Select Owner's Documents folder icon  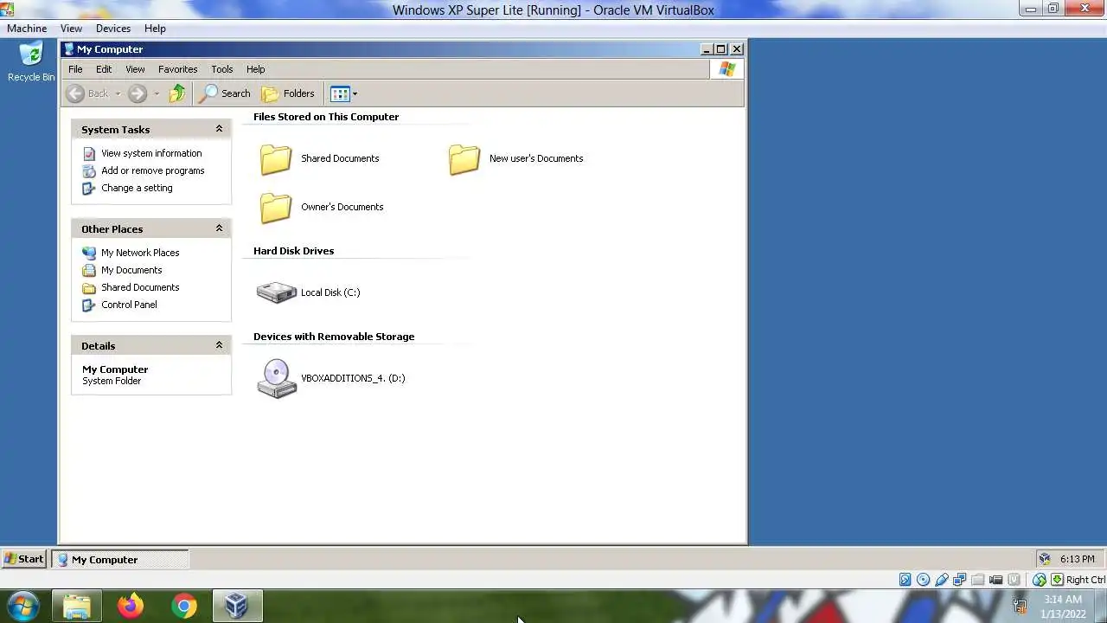pyautogui.click(x=276, y=208)
